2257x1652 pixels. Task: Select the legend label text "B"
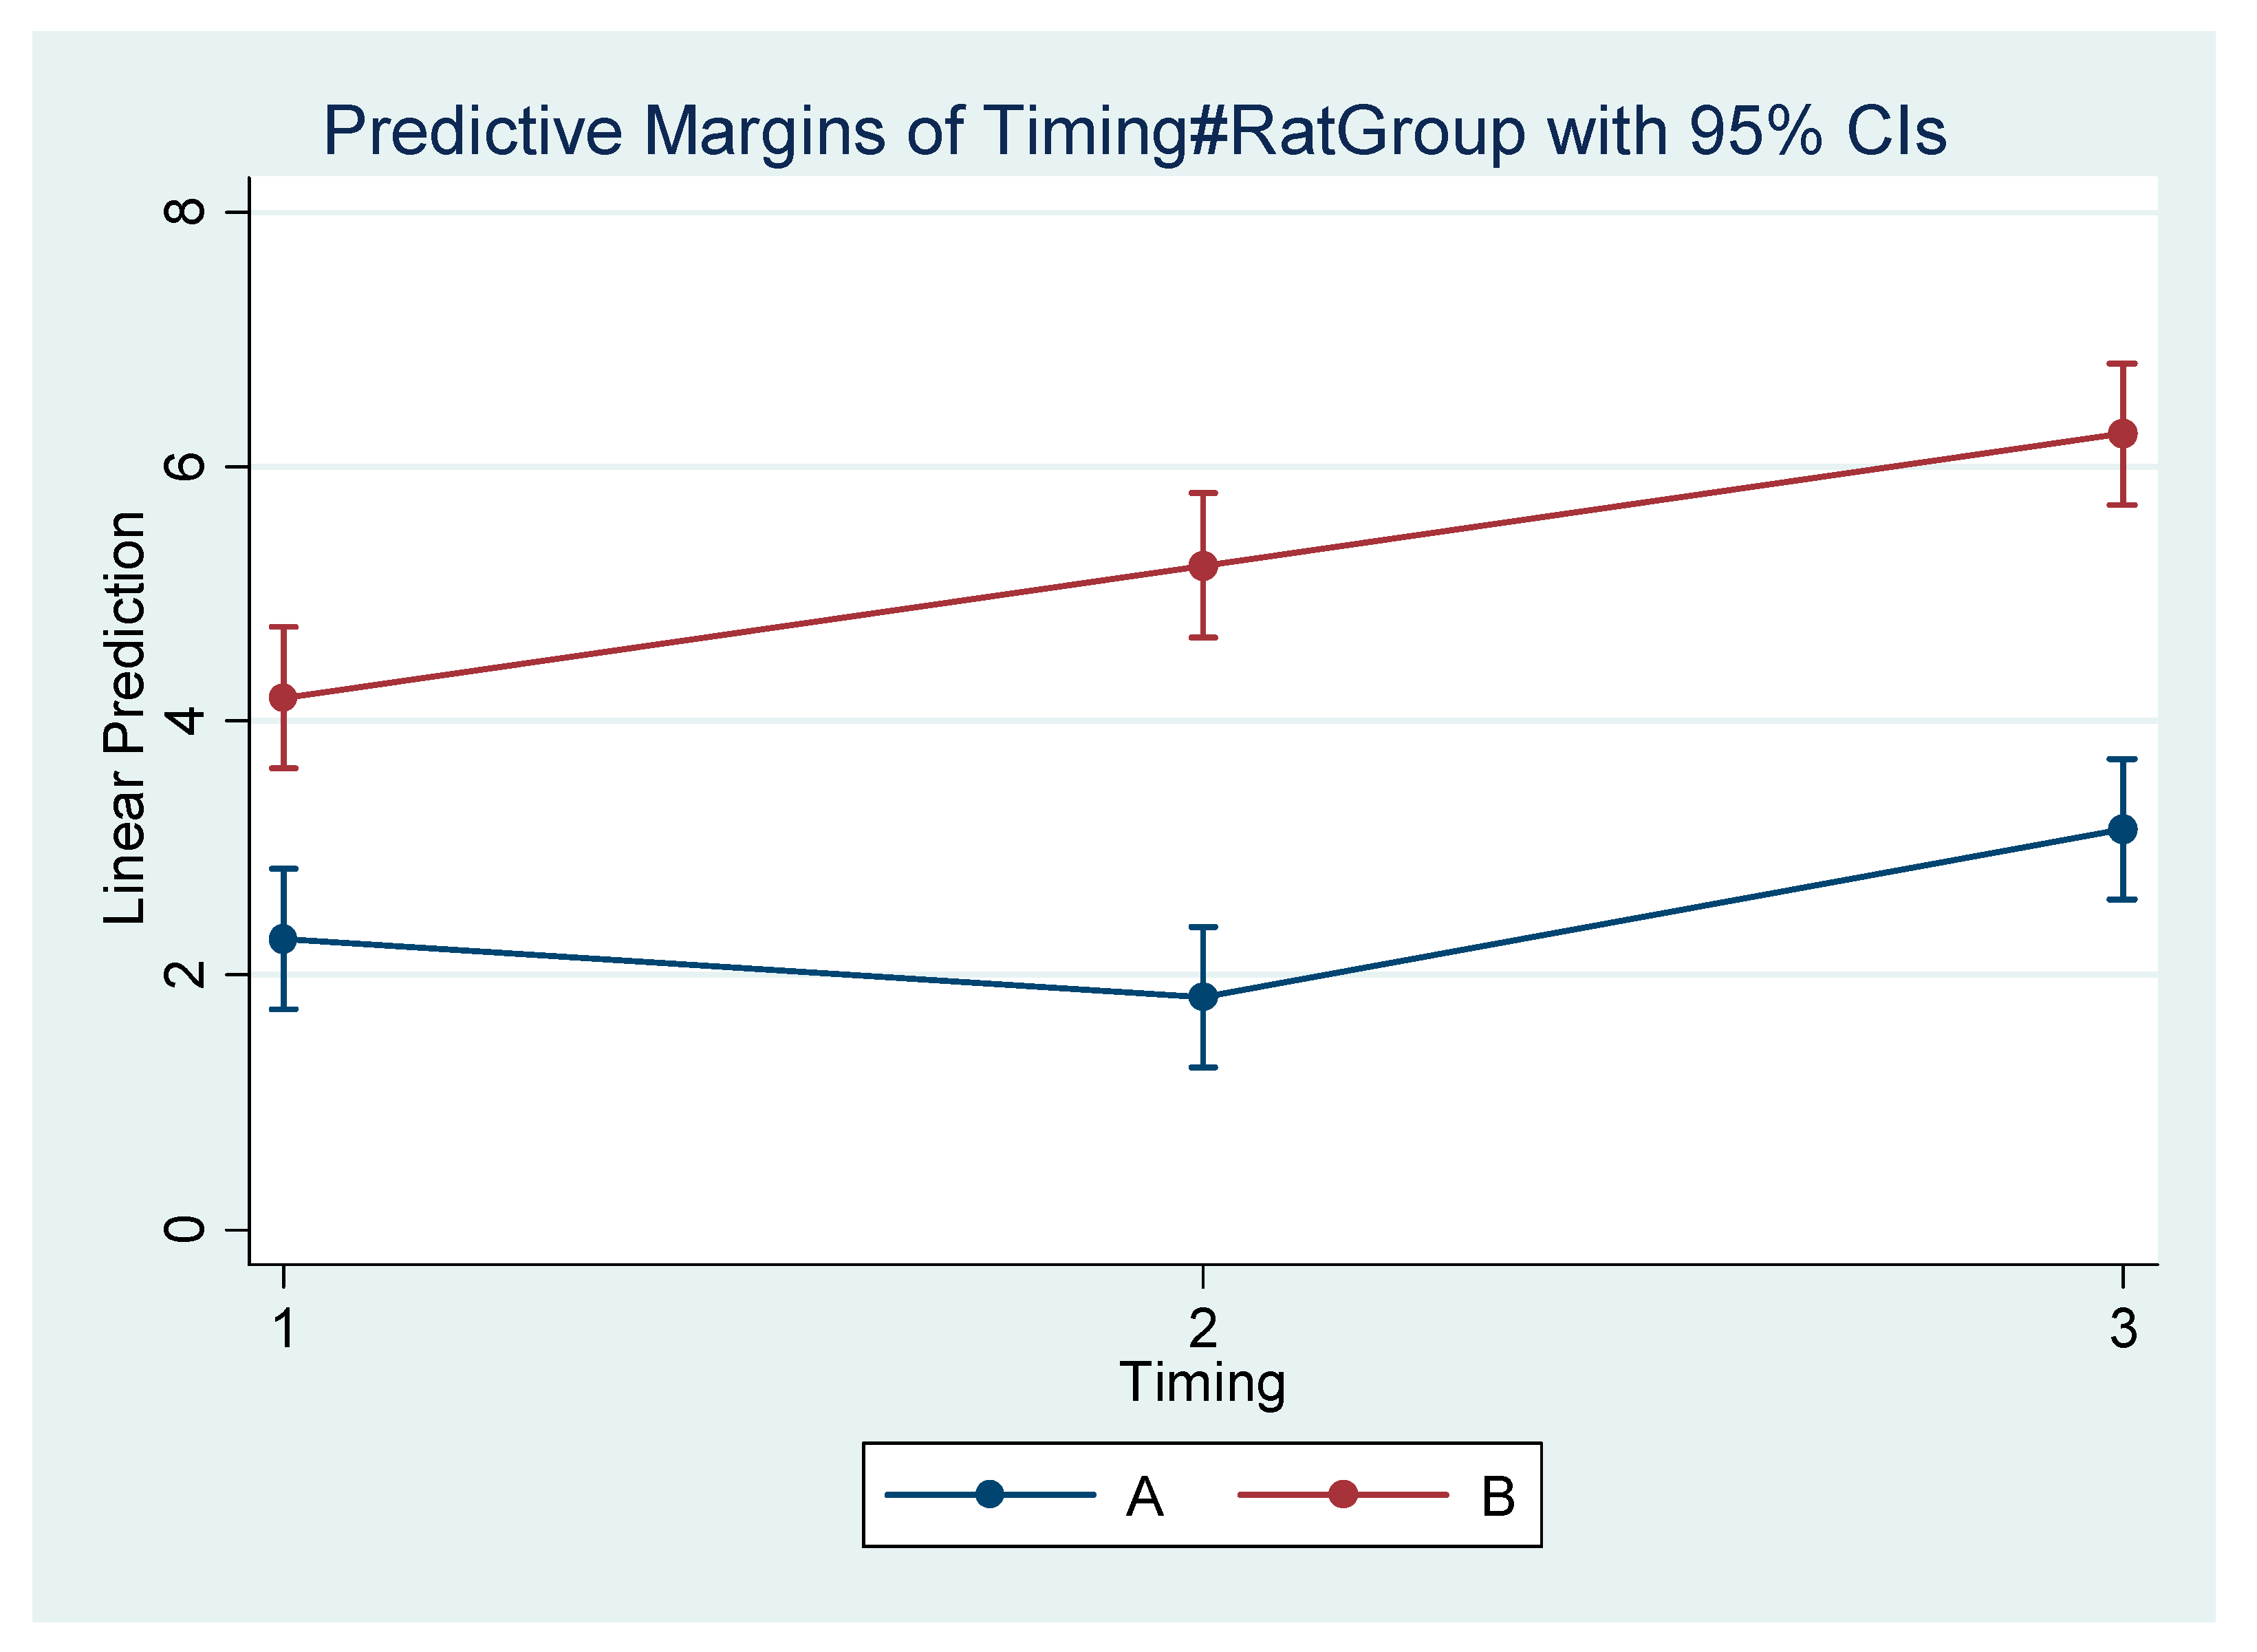[x=1498, y=1497]
